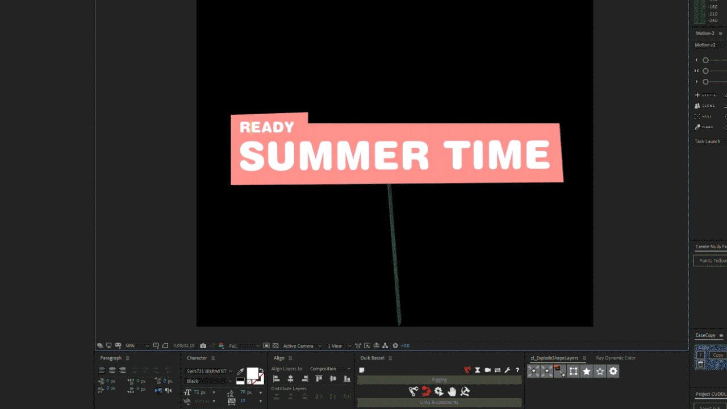Align layers to top edge

(x=319, y=378)
